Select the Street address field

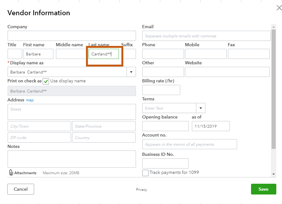click(71, 112)
